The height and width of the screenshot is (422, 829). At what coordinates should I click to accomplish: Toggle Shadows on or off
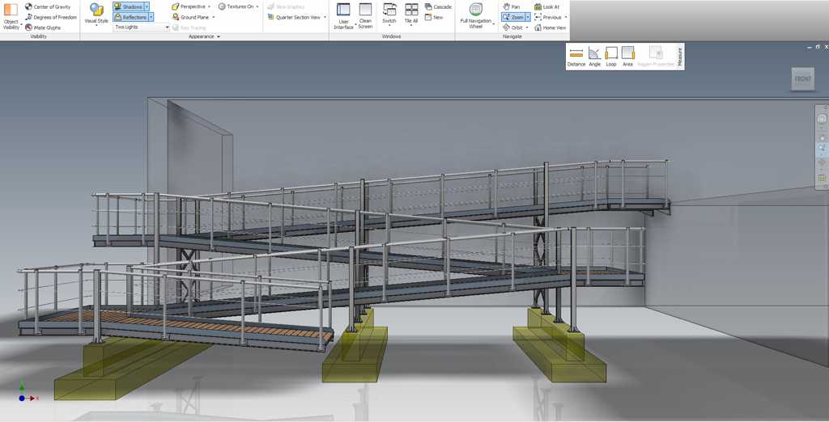[129, 6]
